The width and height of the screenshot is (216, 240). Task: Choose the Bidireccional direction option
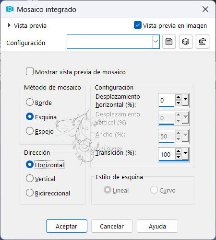pyautogui.click(x=30, y=193)
